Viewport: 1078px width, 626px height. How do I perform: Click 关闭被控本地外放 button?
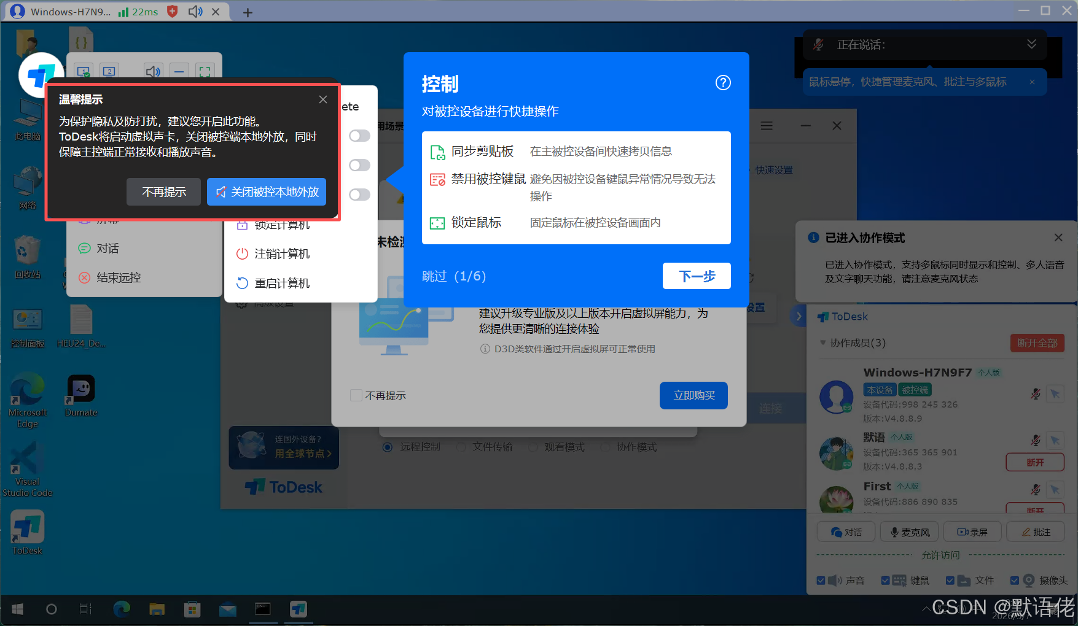coord(267,192)
